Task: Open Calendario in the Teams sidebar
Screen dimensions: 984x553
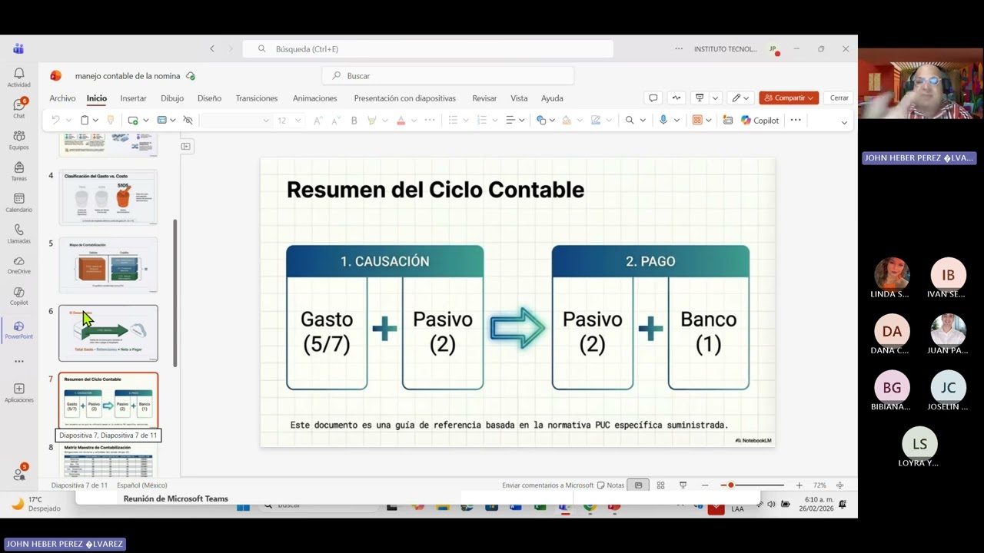Action: click(x=18, y=203)
